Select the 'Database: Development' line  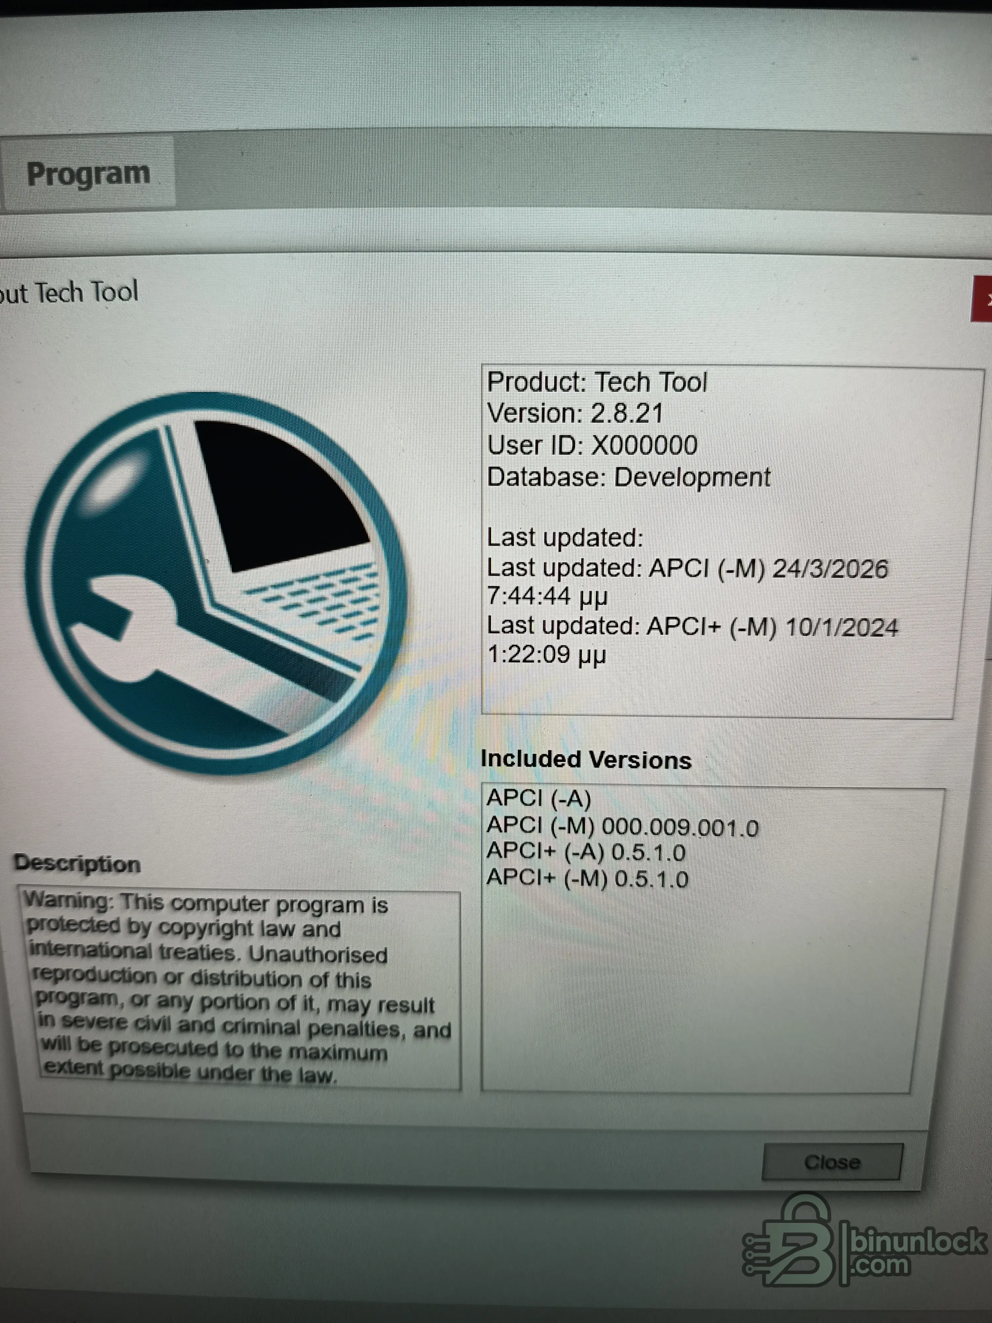pos(629,477)
